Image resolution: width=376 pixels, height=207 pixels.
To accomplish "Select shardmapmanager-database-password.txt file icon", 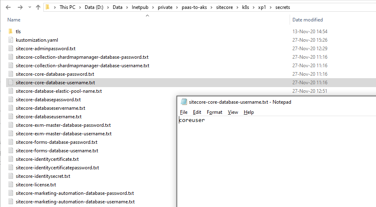I will point(11,57).
